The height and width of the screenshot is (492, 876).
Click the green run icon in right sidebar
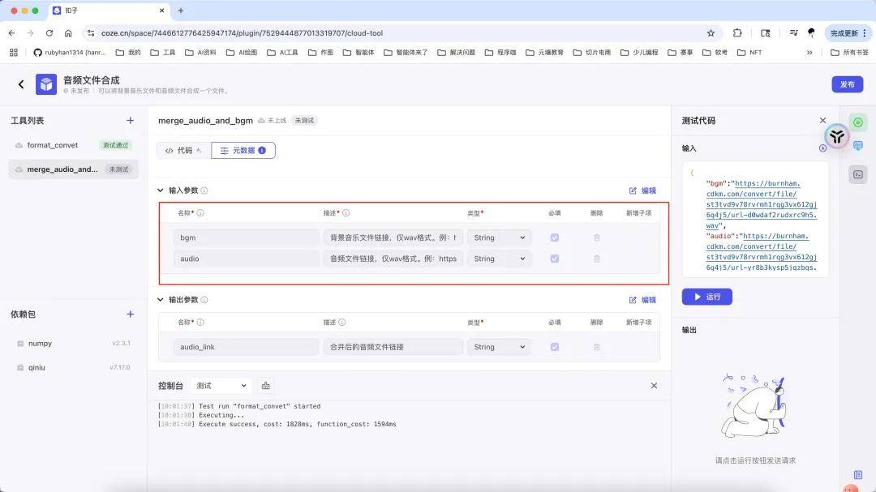click(857, 122)
